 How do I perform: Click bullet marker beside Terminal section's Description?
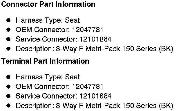[x=8, y=105]
